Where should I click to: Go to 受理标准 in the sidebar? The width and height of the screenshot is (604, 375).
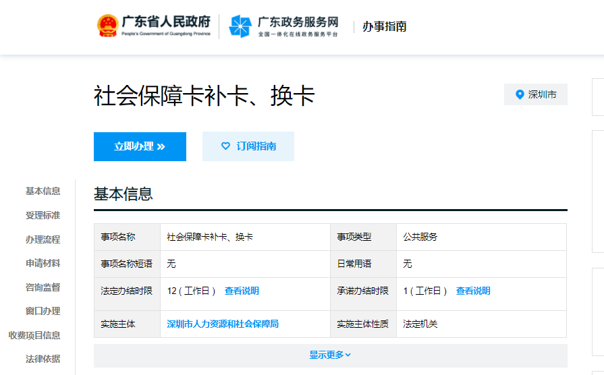43,215
